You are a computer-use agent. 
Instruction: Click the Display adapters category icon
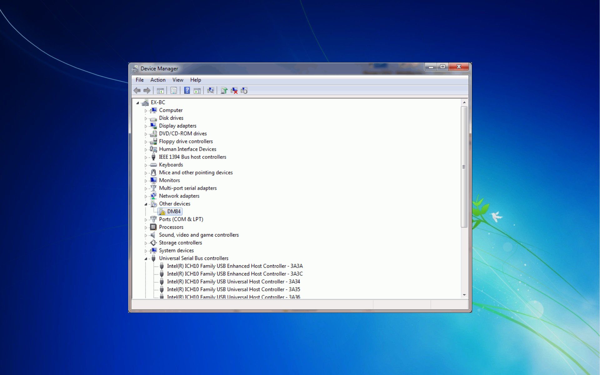pyautogui.click(x=153, y=126)
